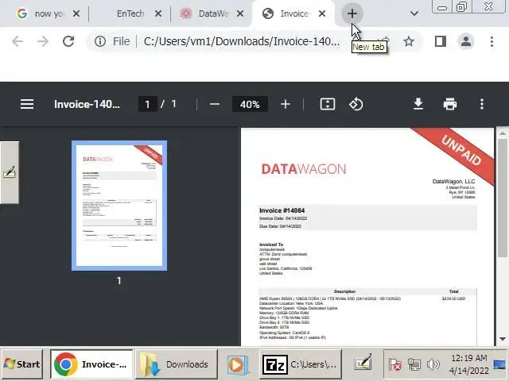
Task: Open the PDF viewer more actions menu
Action: 482,104
